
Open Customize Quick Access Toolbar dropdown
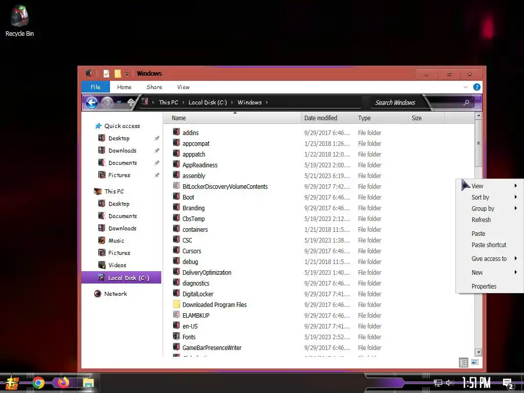coord(127,74)
